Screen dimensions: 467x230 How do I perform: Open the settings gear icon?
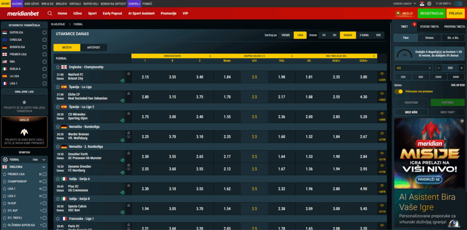[x=429, y=3]
